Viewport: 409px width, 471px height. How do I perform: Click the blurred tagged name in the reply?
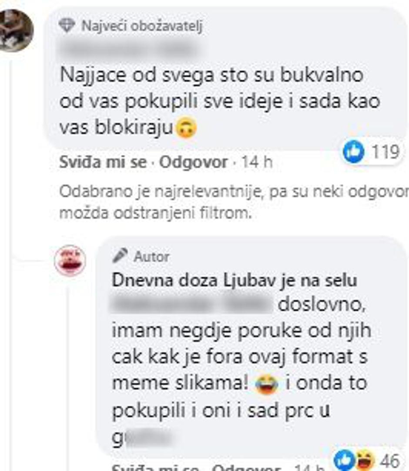[192, 304]
